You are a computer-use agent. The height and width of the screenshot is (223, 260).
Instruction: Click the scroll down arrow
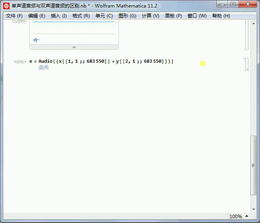pos(253,209)
